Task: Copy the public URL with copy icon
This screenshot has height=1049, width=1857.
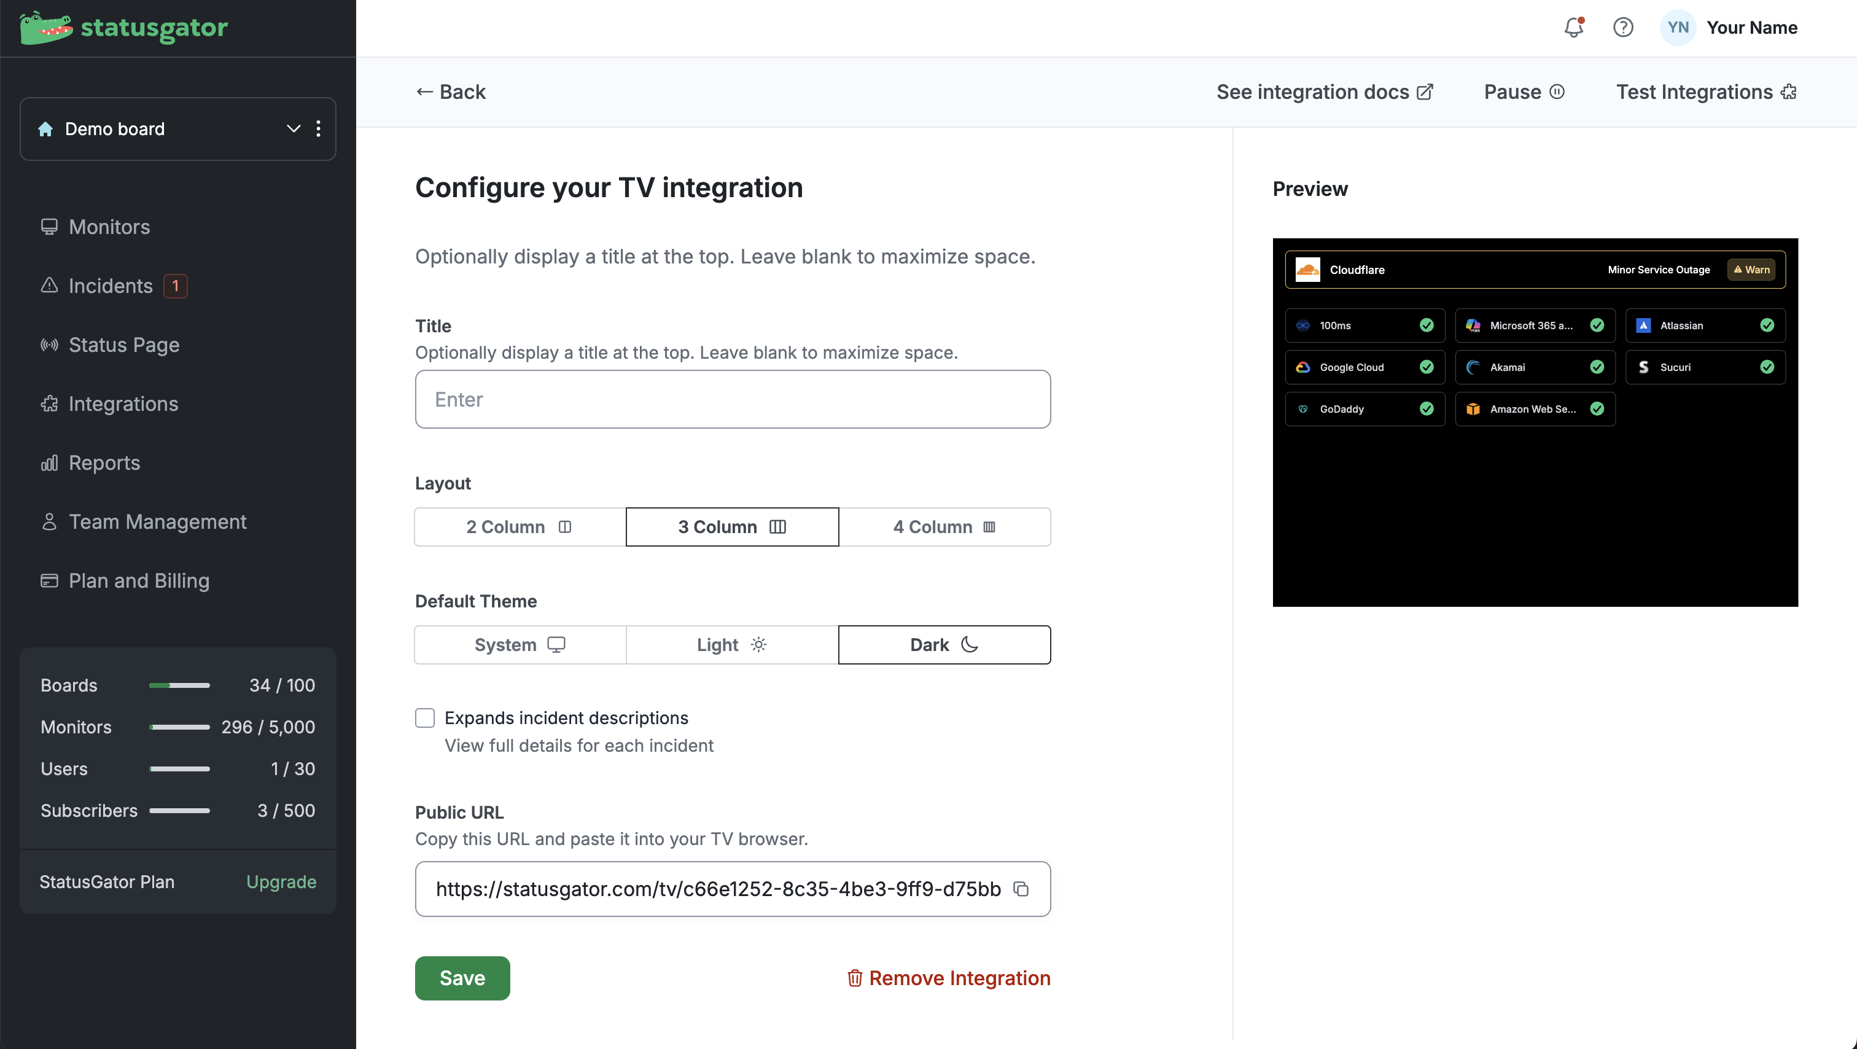Action: point(1021,889)
